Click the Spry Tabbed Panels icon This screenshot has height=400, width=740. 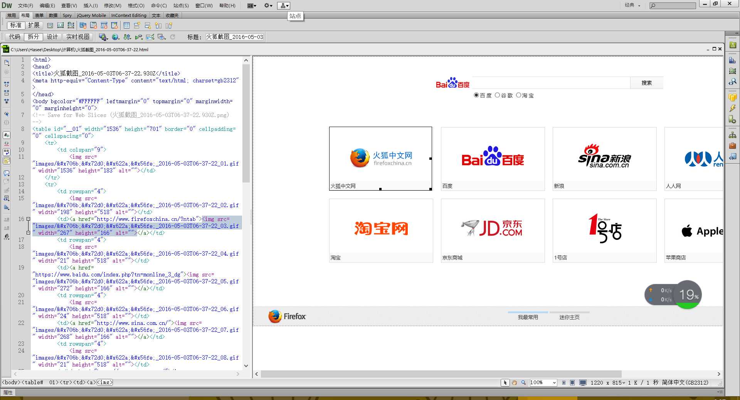pyautogui.click(x=93, y=25)
